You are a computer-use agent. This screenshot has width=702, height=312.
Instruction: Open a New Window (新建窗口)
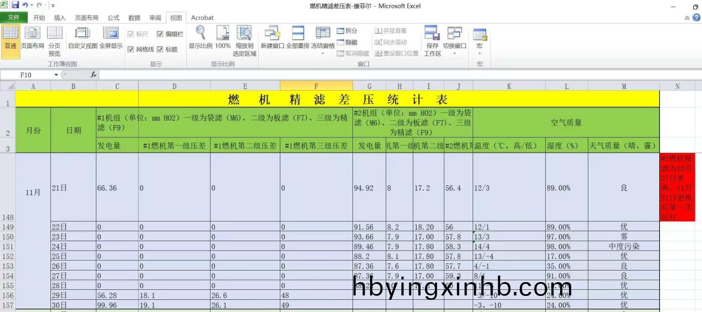pyautogui.click(x=272, y=39)
